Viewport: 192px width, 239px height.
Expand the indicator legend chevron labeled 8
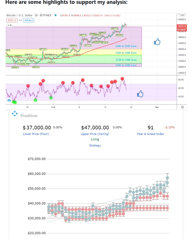(x=9, y=25)
